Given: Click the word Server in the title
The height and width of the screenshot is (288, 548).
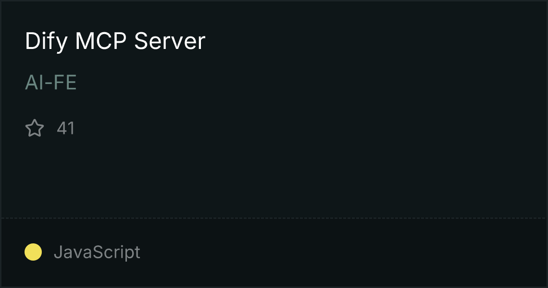Looking at the screenshot, I should tap(170, 41).
